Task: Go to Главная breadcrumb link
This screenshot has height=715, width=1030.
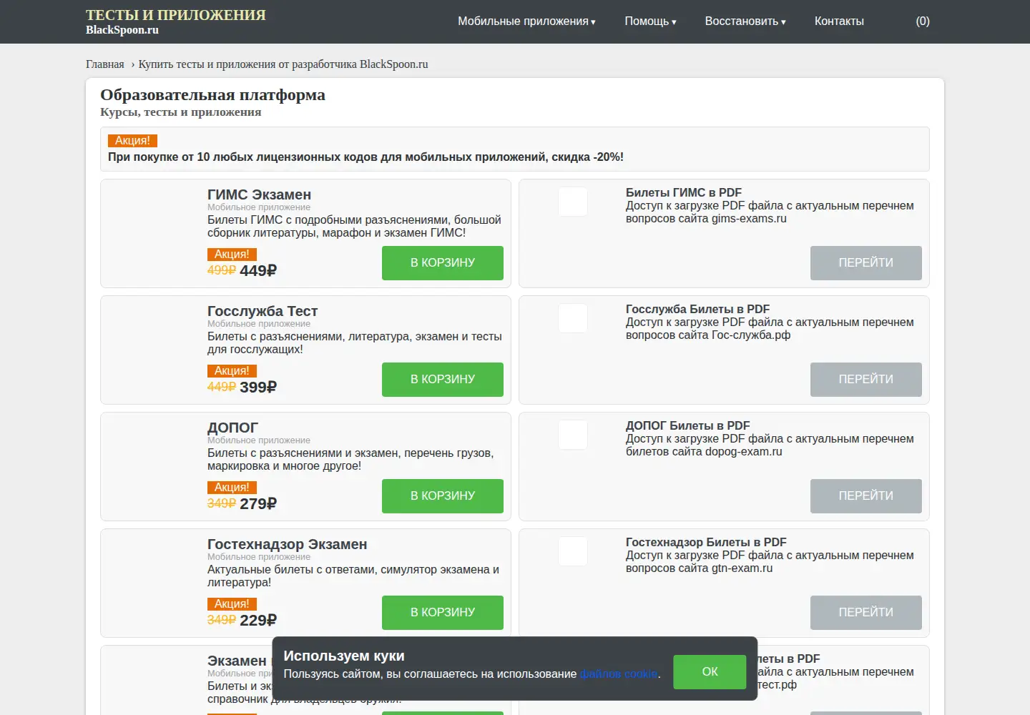Action: point(105,64)
